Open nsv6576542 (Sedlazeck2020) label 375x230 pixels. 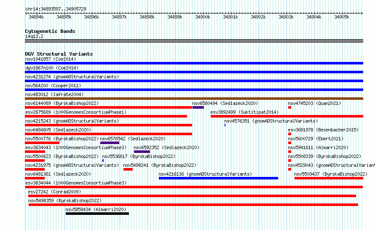click(133, 139)
